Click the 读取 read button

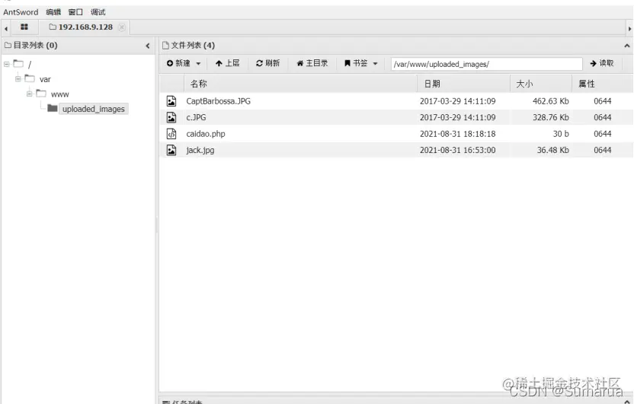coord(602,63)
